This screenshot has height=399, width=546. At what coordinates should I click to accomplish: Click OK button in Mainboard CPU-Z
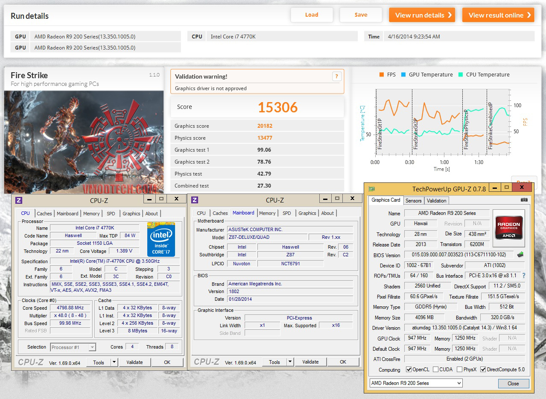point(343,362)
